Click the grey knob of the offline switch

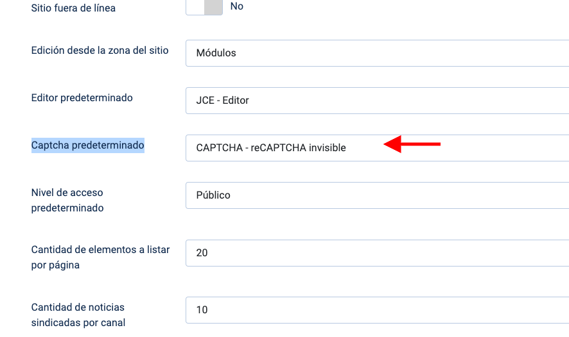pos(213,7)
